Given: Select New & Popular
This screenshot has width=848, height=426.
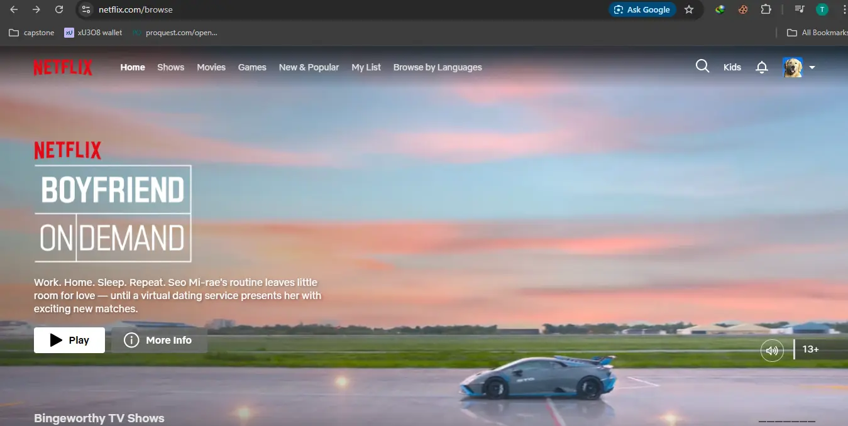Looking at the screenshot, I should click(309, 67).
